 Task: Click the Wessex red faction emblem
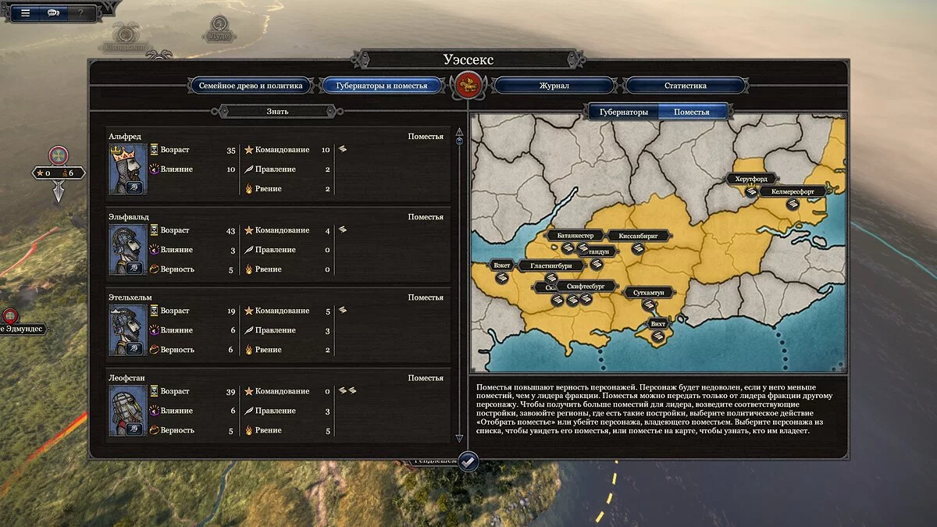pyautogui.click(x=468, y=85)
